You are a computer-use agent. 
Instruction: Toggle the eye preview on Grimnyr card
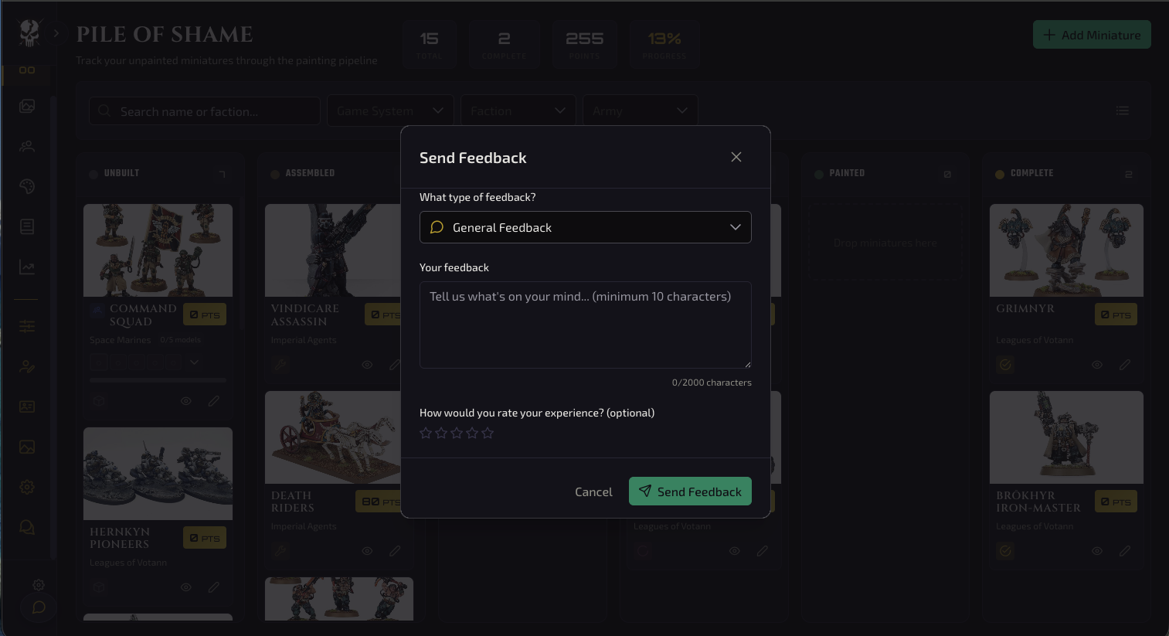point(1096,364)
